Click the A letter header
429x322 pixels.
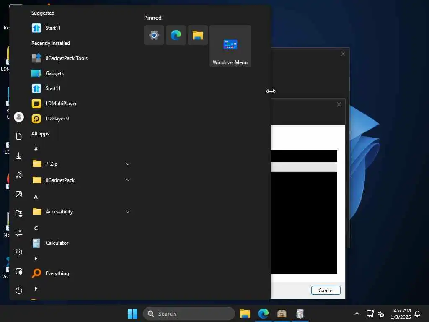(36, 197)
